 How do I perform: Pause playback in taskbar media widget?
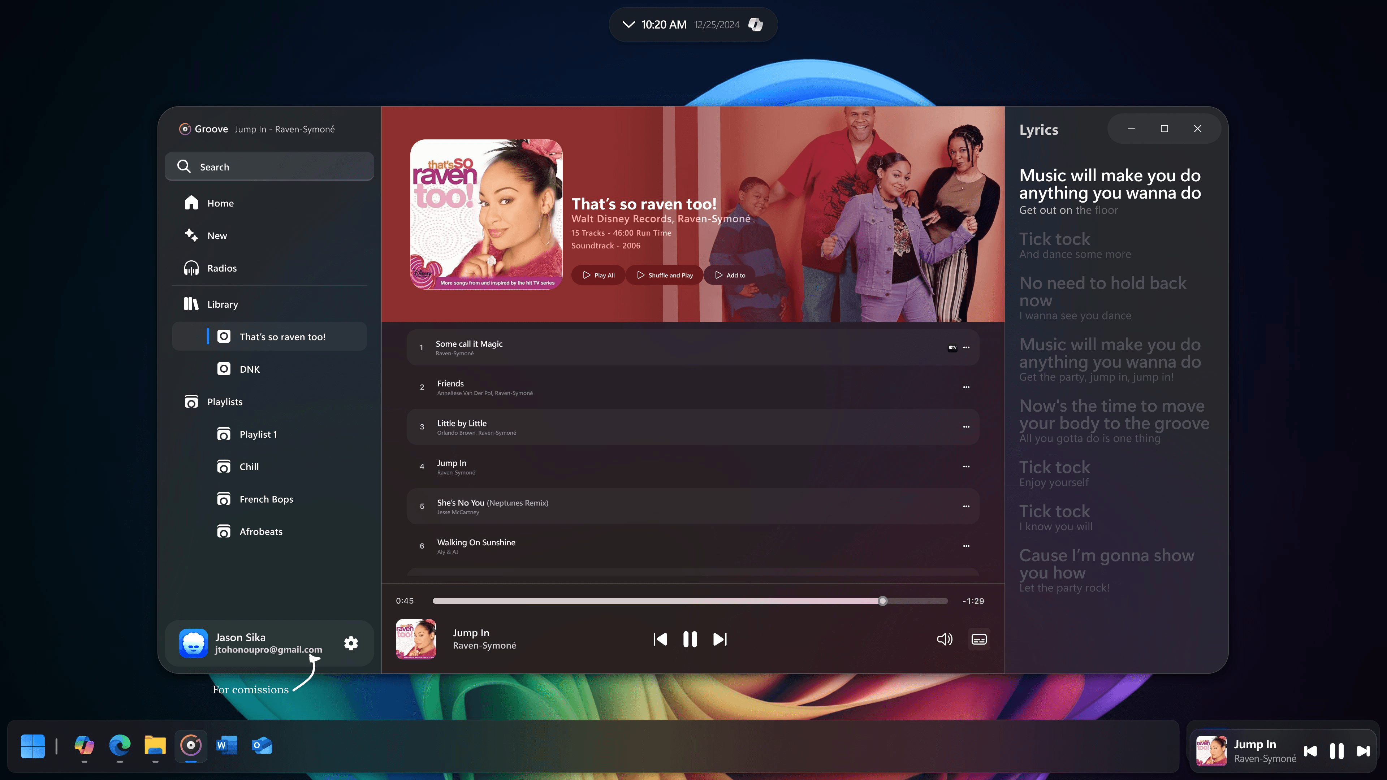coord(1337,751)
